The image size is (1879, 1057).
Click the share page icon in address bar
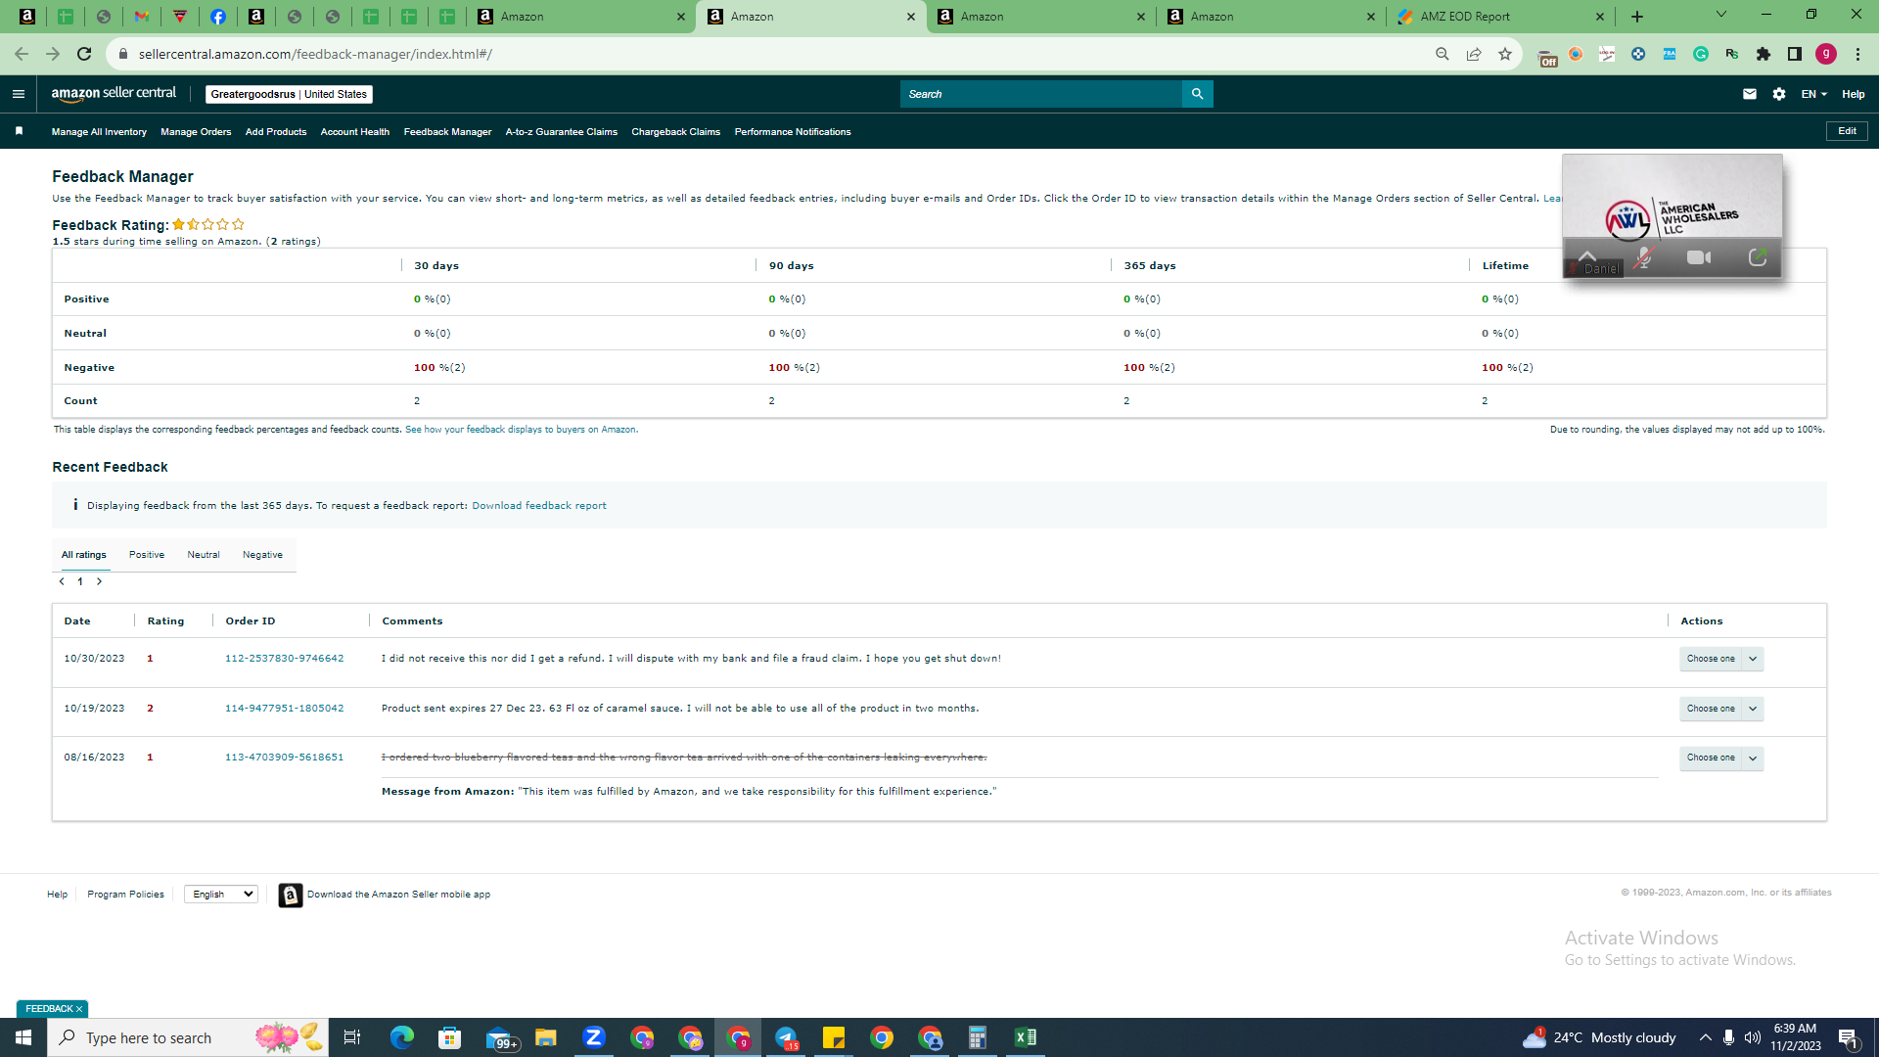pos(1474,54)
